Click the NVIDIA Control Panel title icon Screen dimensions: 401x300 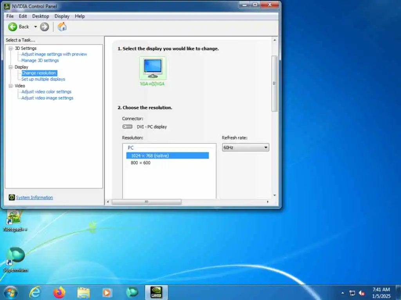[7, 6]
